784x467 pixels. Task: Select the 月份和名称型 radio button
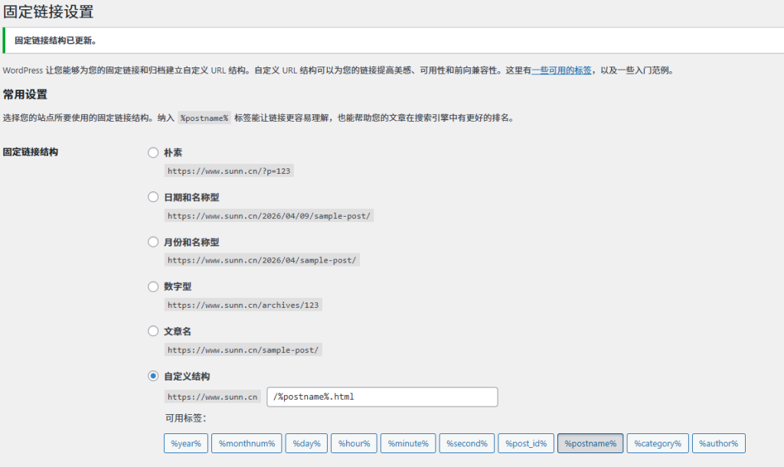point(153,242)
